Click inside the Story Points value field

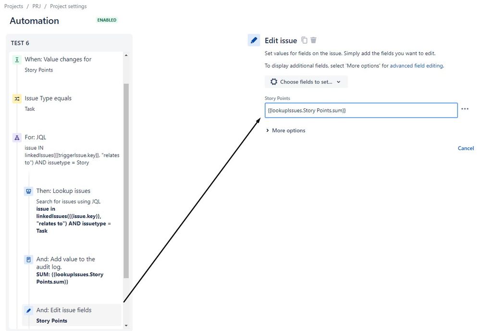pyautogui.click(x=360, y=110)
